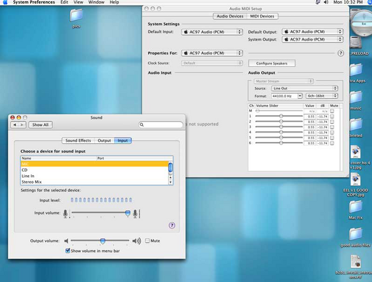Open the 'pics' folder on desktop
Image resolution: width=372 pixels, height=282 pixels.
[76, 15]
